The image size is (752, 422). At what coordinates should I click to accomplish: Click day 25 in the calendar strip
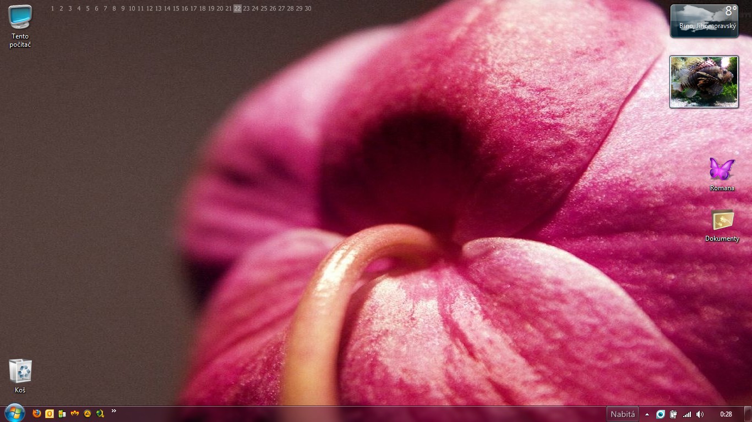tap(264, 8)
